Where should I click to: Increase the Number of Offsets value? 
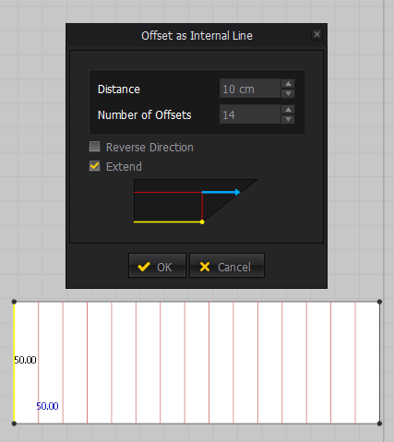pyautogui.click(x=288, y=110)
